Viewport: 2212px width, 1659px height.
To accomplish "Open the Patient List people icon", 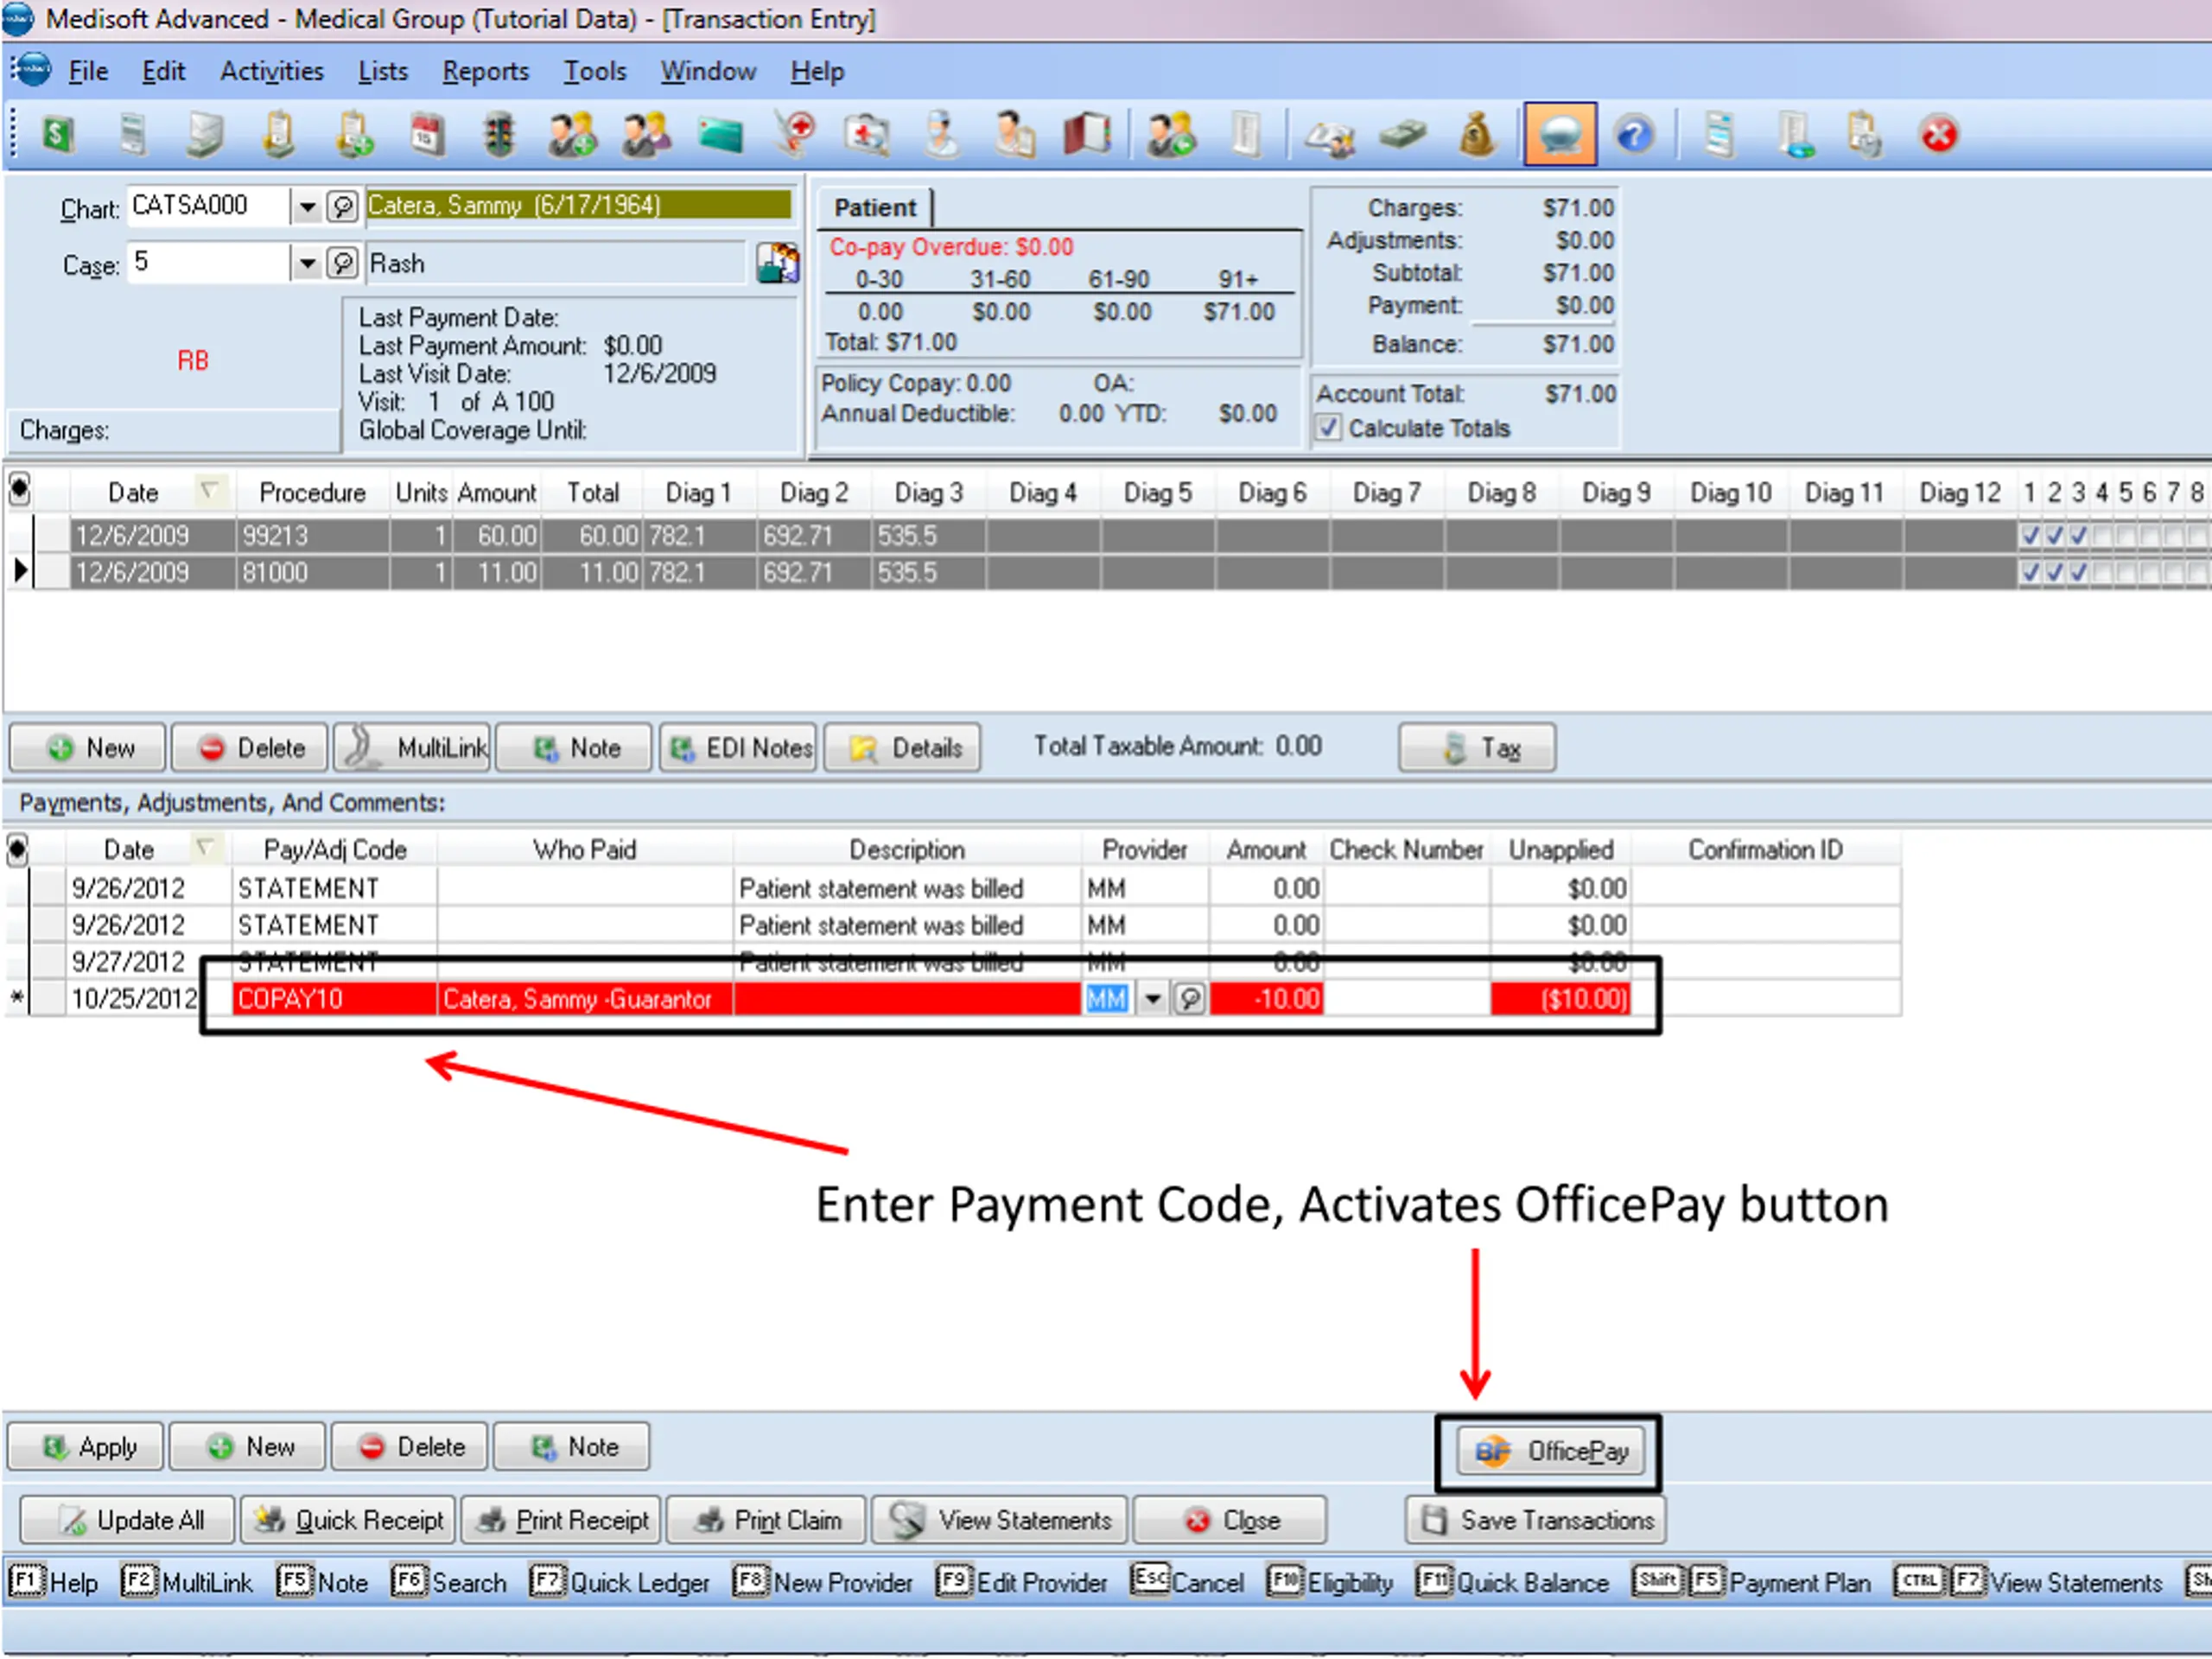I will click(646, 134).
